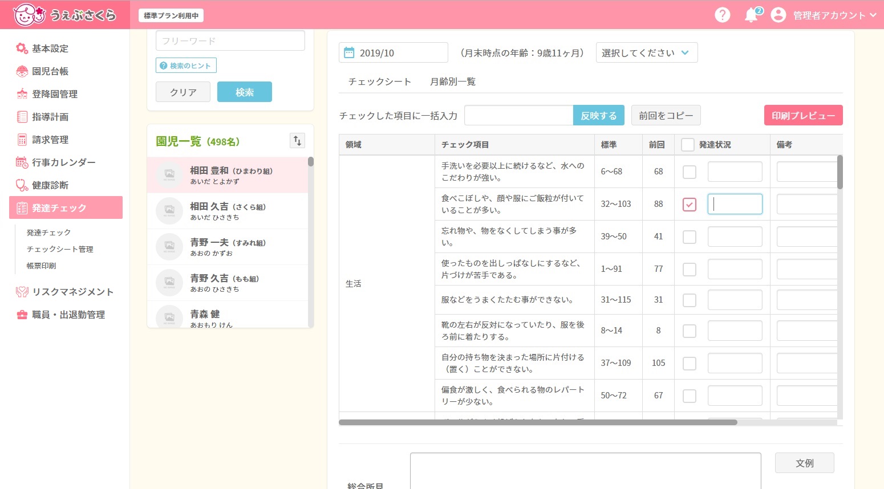This screenshot has height=489, width=884.
Task: Click the うぇぶさくら logo icon
Action: point(29,15)
